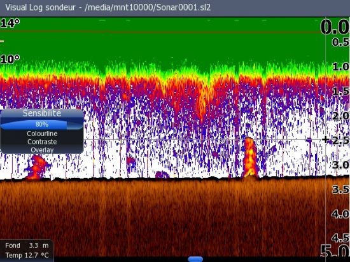Click the small purple blob echo at mid-bottom
This screenshot has width=350, height=262.
pyautogui.click(x=131, y=162)
